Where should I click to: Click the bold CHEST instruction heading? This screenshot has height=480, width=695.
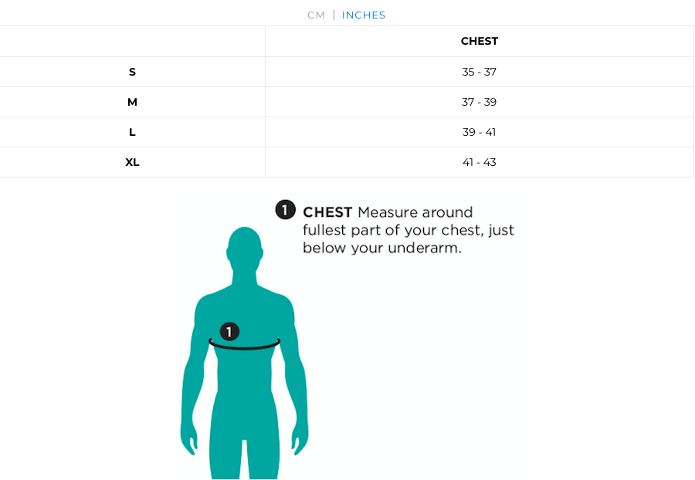tap(327, 212)
